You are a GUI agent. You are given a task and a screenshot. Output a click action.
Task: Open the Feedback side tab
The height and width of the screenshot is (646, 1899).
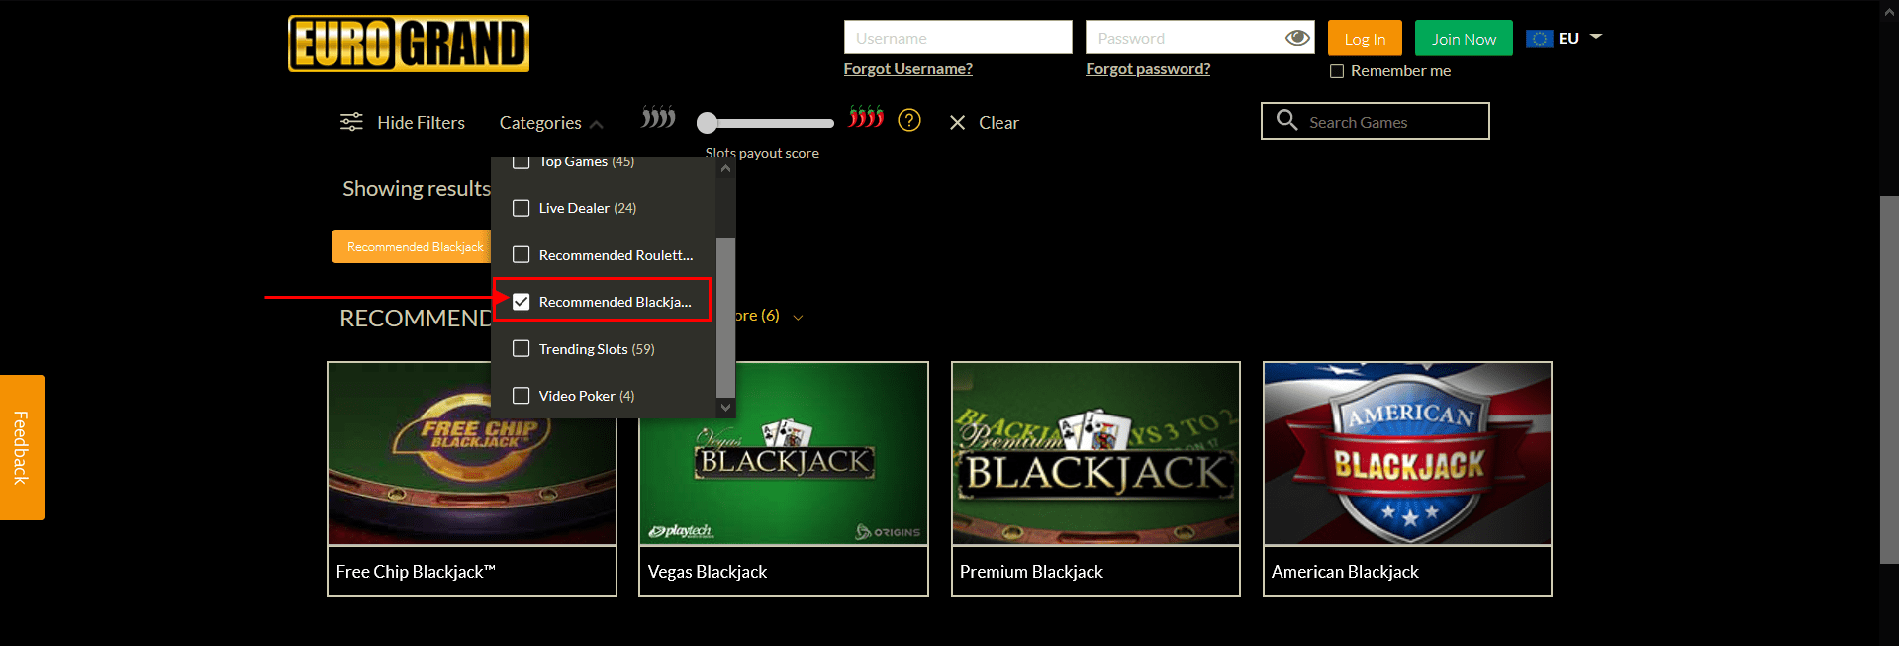(22, 447)
